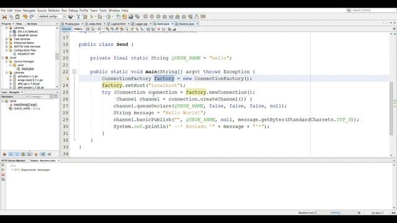Click the Profile Project clock icon
397x223 pixels.
point(109,17)
